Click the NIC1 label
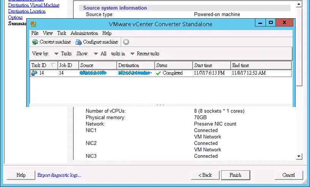 (x=91, y=130)
